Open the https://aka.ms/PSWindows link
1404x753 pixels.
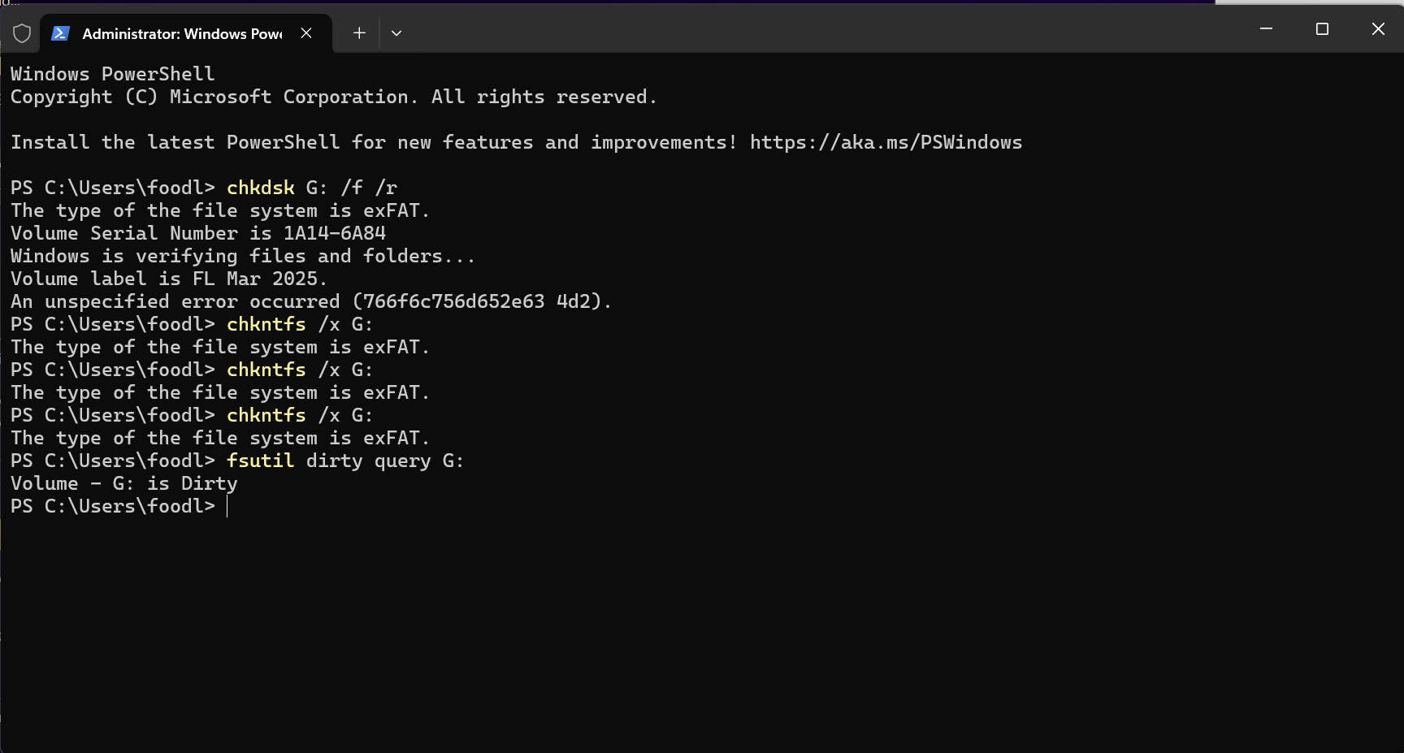886,143
